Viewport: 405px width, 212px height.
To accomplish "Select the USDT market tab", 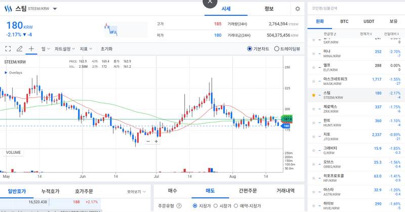I will point(369,21).
